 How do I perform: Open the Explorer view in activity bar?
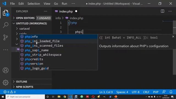(x=5, y=13)
